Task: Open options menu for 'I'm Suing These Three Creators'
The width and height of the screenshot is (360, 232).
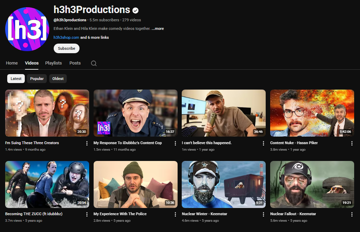Action: pyautogui.click(x=87, y=143)
